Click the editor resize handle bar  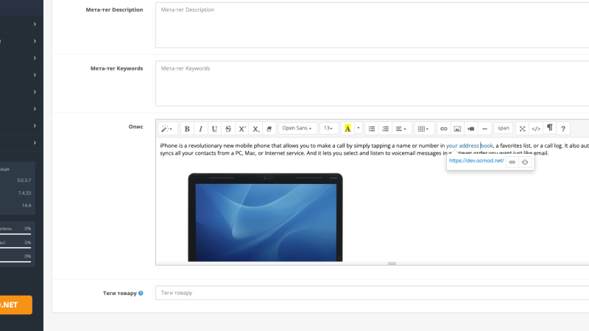392,263
